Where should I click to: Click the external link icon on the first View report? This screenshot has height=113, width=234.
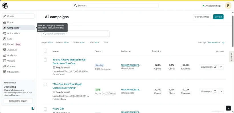pyautogui.click(x=215, y=67)
